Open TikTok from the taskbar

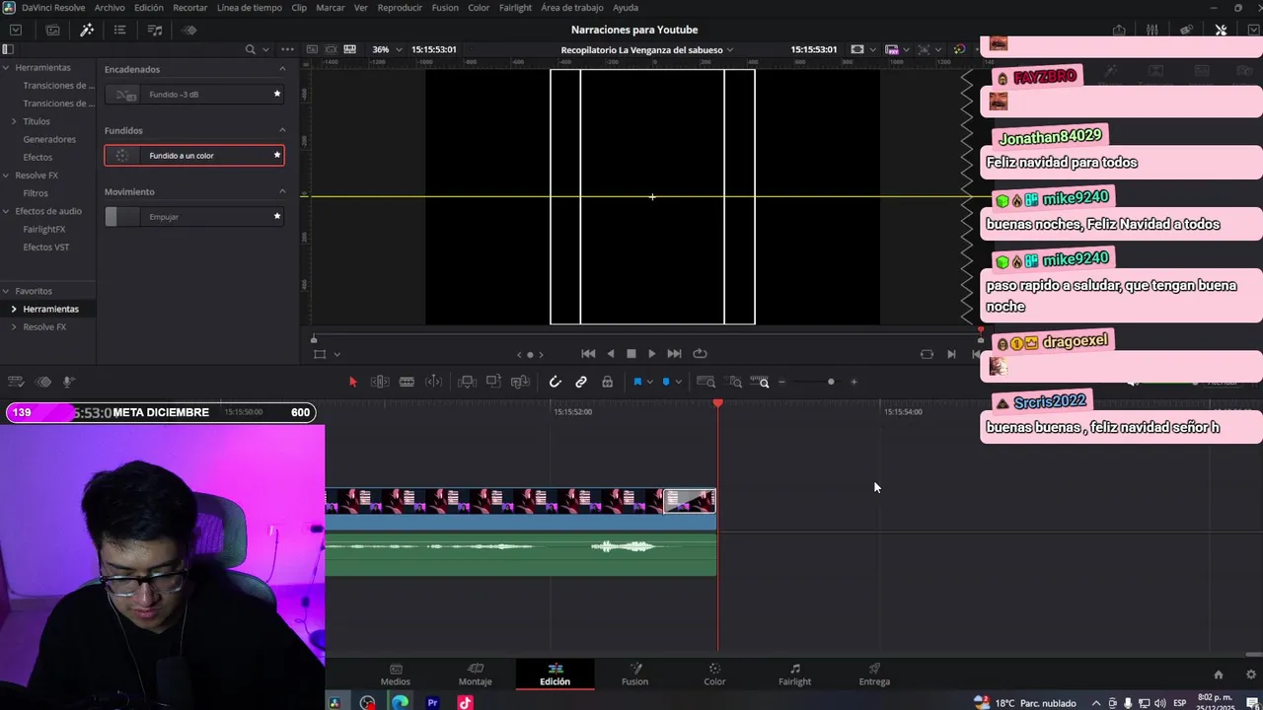465,703
